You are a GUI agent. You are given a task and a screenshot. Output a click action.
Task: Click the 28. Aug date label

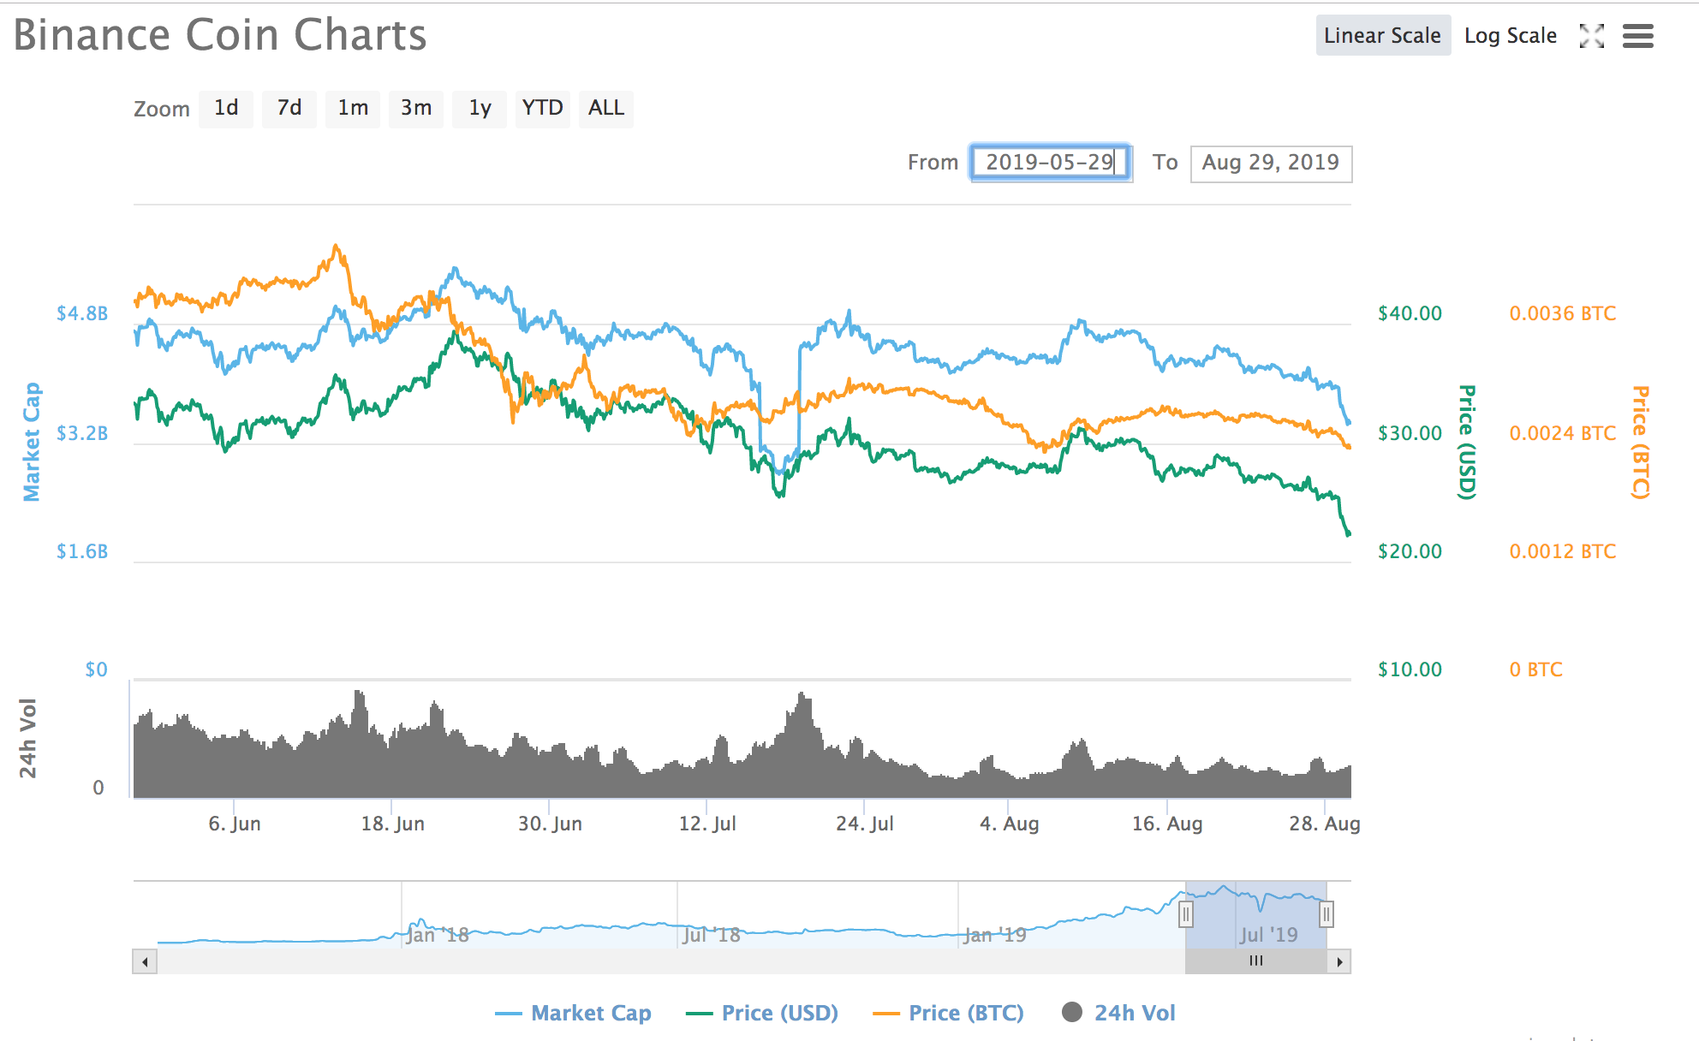pyautogui.click(x=1325, y=824)
